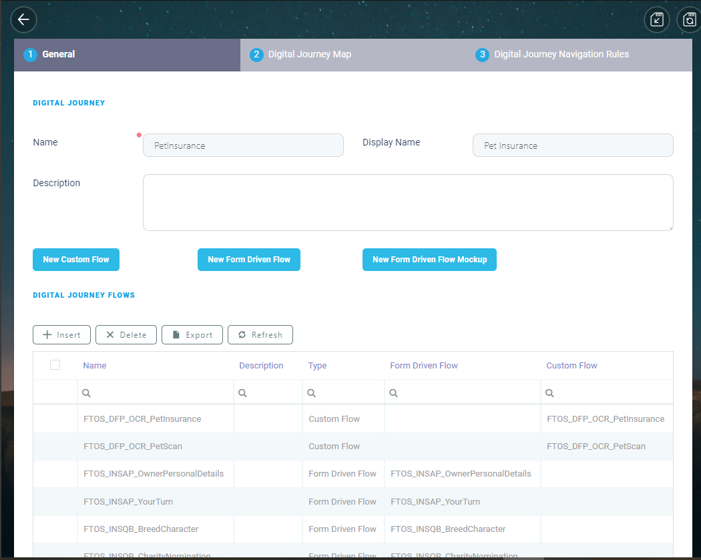Open Digital Journey Navigation Rules tab
This screenshot has width=701, height=560.
pyautogui.click(x=561, y=55)
